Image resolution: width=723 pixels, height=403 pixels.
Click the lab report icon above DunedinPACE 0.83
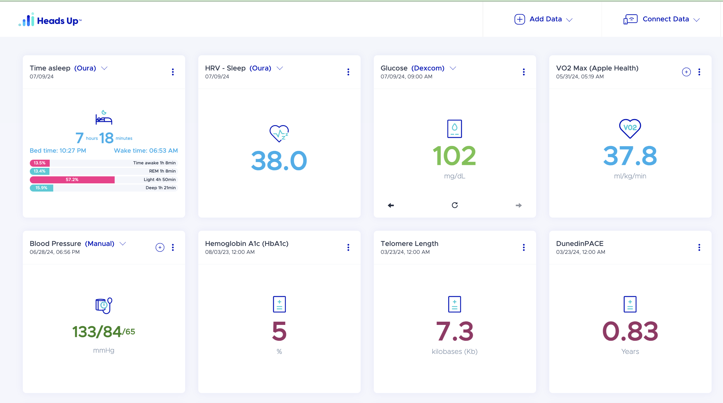click(x=630, y=304)
